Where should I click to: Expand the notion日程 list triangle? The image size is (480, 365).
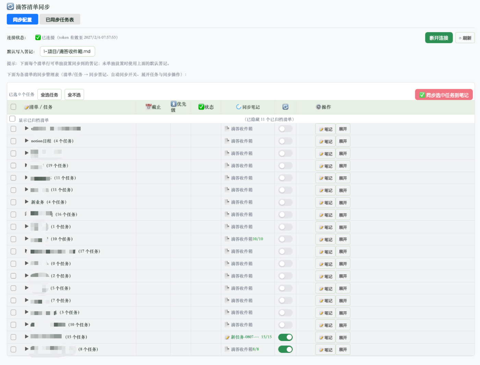pos(27,141)
